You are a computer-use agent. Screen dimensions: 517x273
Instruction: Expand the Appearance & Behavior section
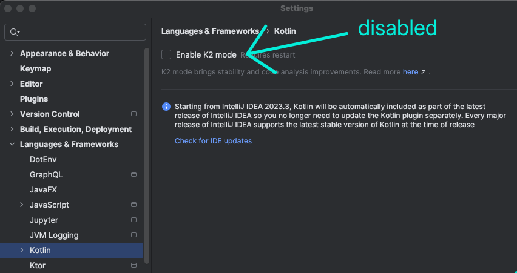tap(12, 53)
